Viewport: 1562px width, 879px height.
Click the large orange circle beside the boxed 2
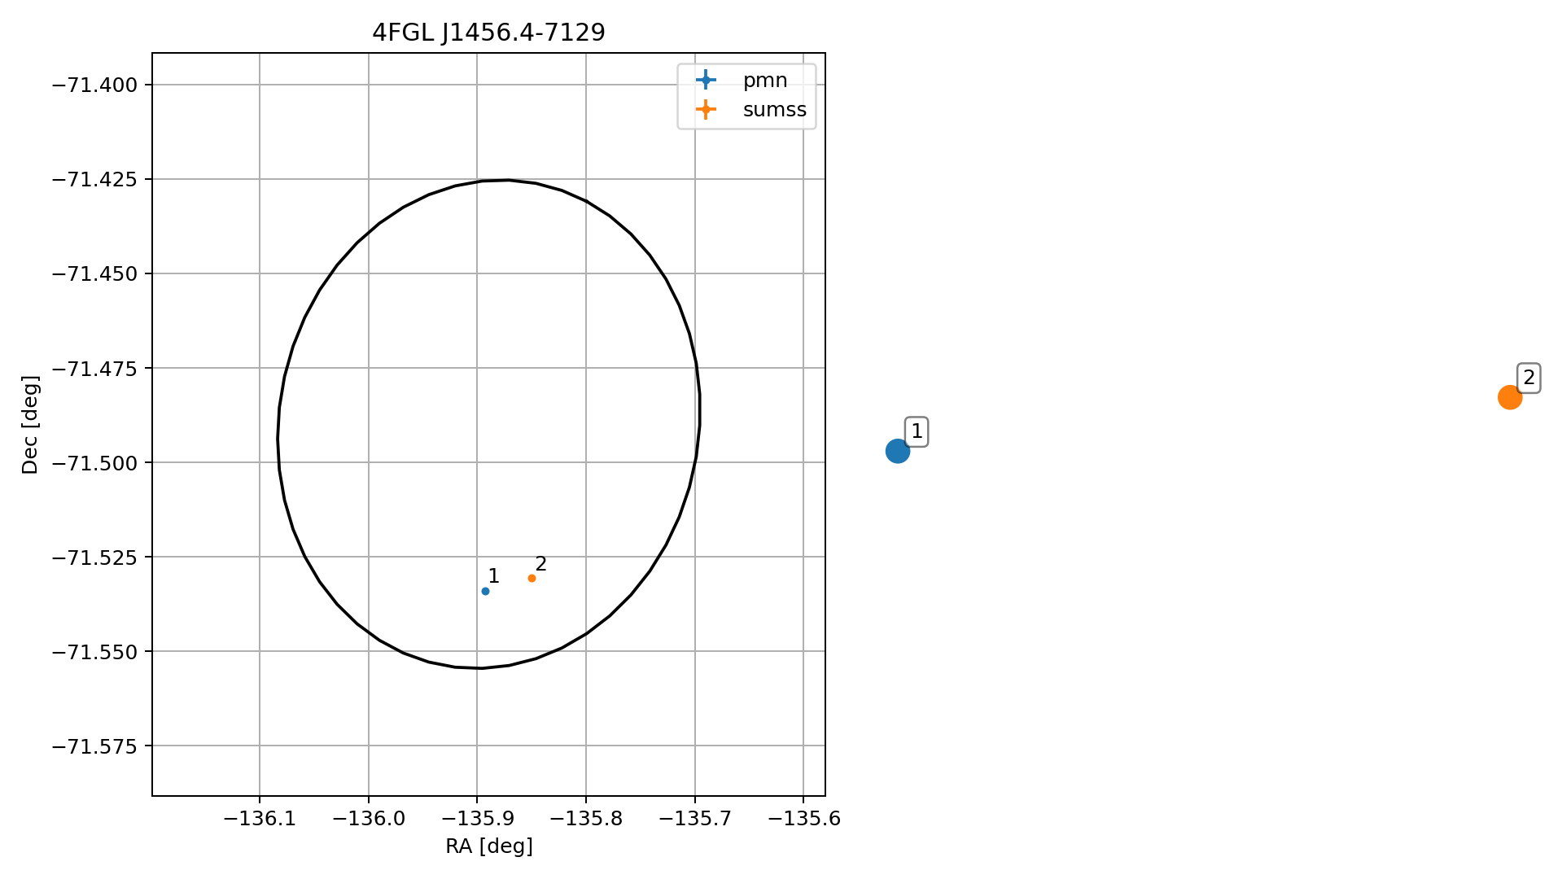click(1509, 397)
